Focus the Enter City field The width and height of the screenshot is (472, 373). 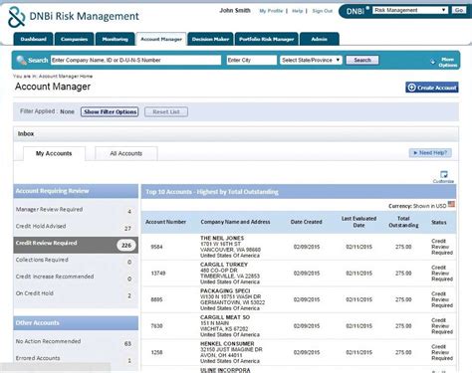252,60
